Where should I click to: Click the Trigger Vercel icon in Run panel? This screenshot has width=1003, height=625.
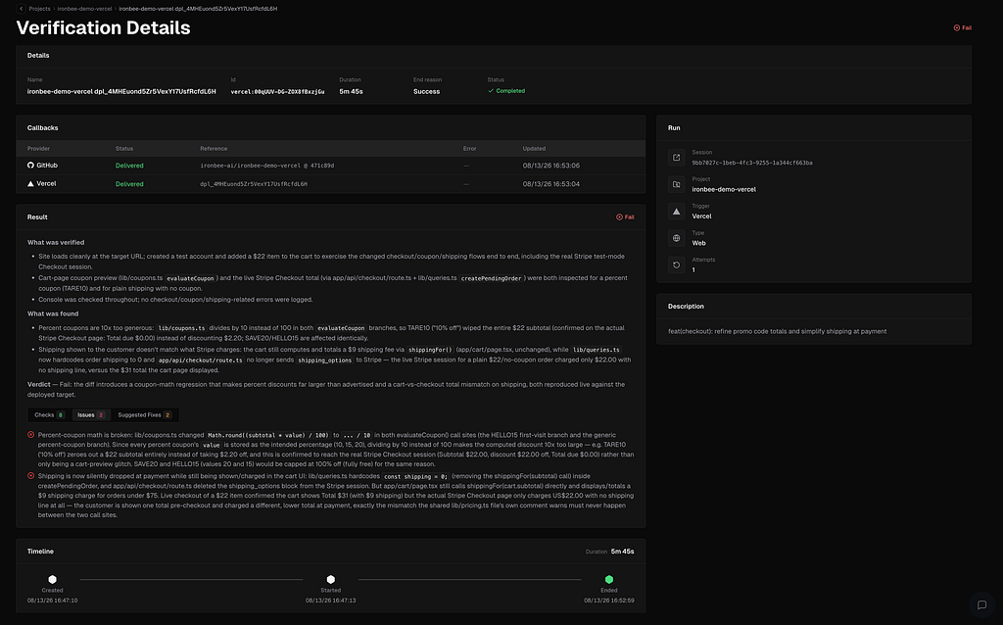(676, 211)
